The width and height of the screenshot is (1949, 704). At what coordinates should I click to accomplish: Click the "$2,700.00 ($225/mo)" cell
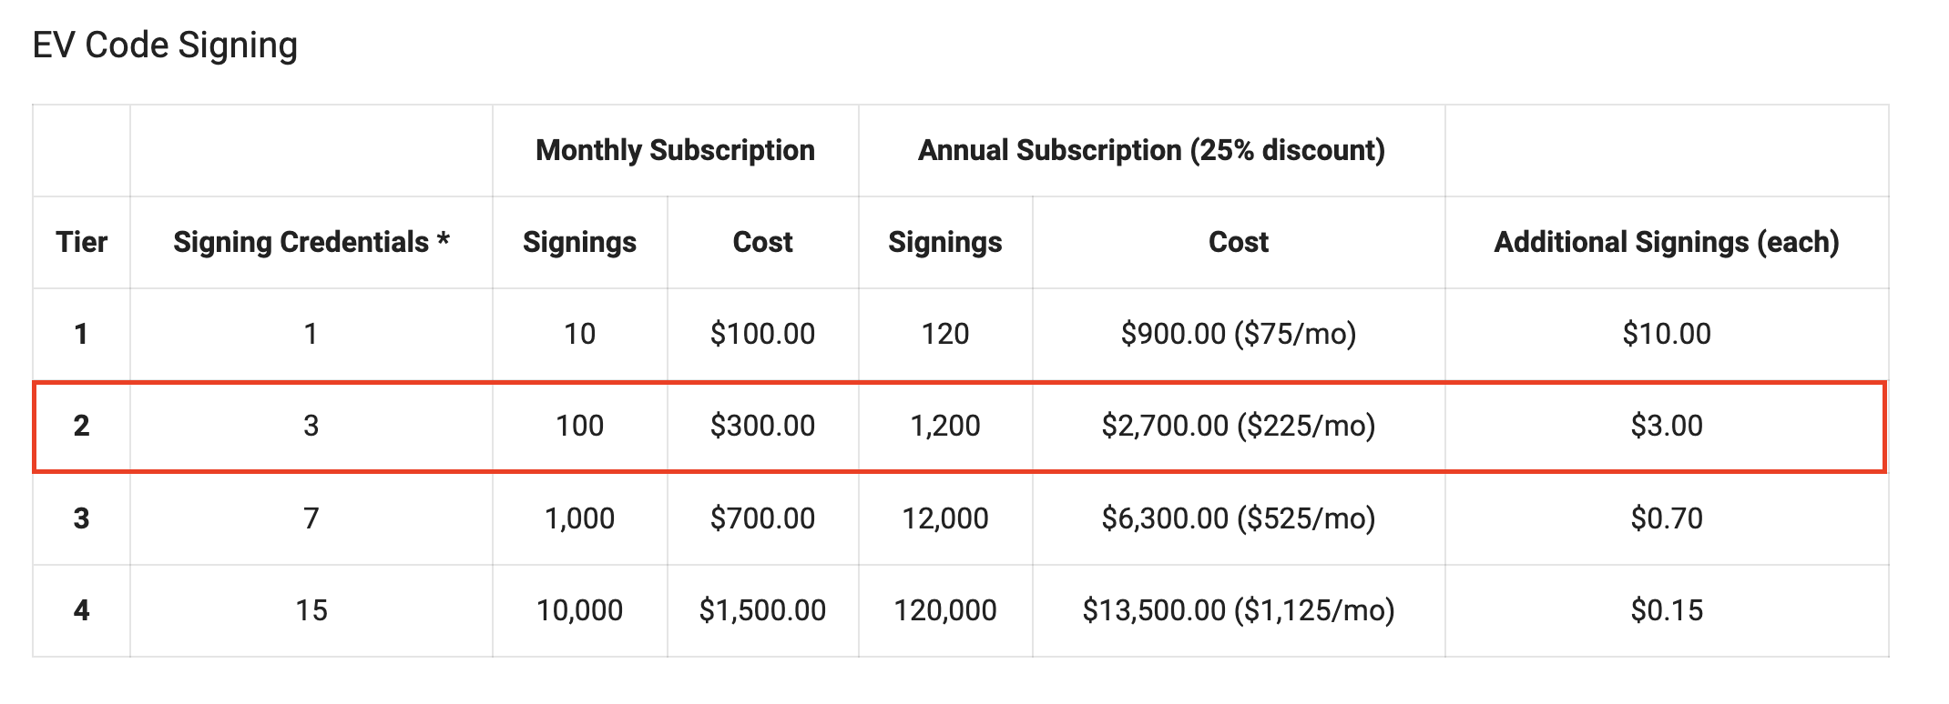[x=1238, y=426]
